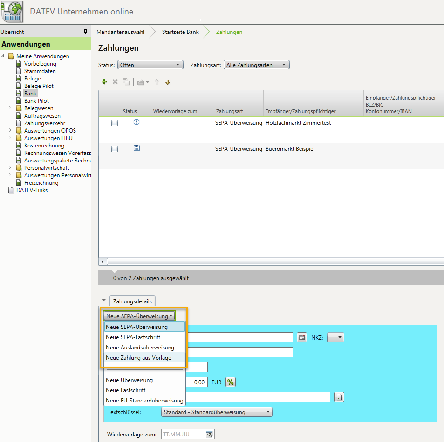
Task: Open the Zahlungsart dropdown Alle Zahlungsarten
Action: pos(257,65)
